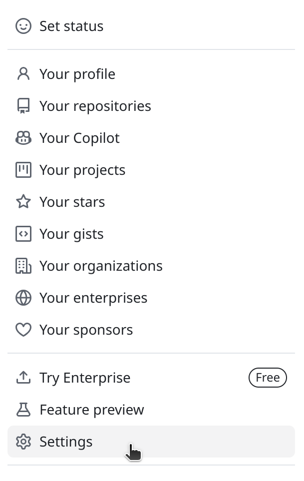Click the smiley face status icon
Image resolution: width=304 pixels, height=481 pixels.
(23, 26)
